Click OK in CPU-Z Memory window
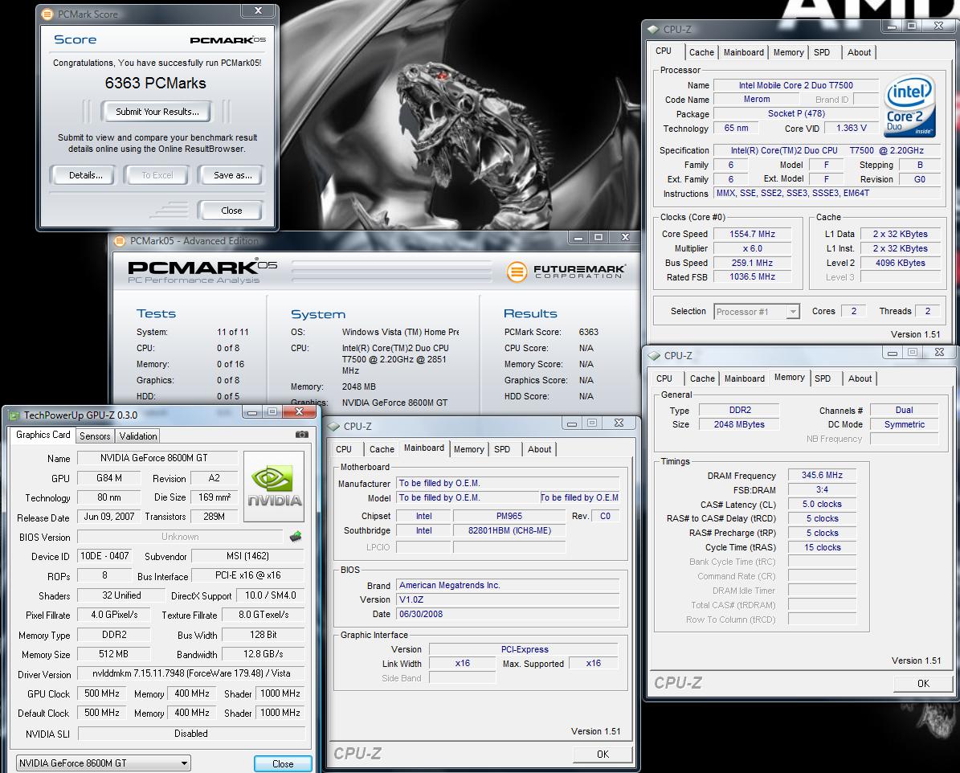Screen dimensions: 960x773 (x=923, y=683)
